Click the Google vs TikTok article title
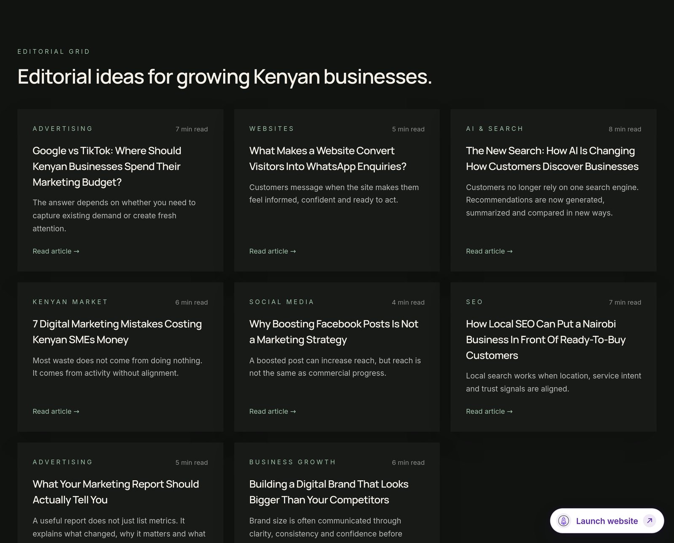Screen dimensions: 674x543 [107, 166]
